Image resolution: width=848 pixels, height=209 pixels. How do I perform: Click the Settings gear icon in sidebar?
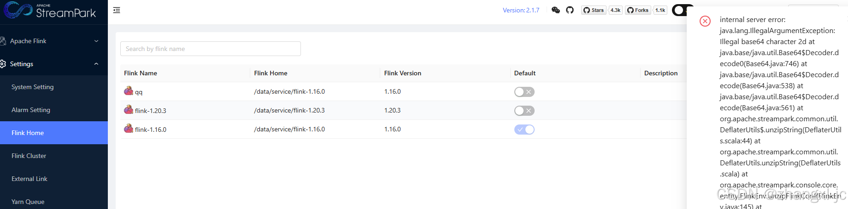tap(3, 64)
